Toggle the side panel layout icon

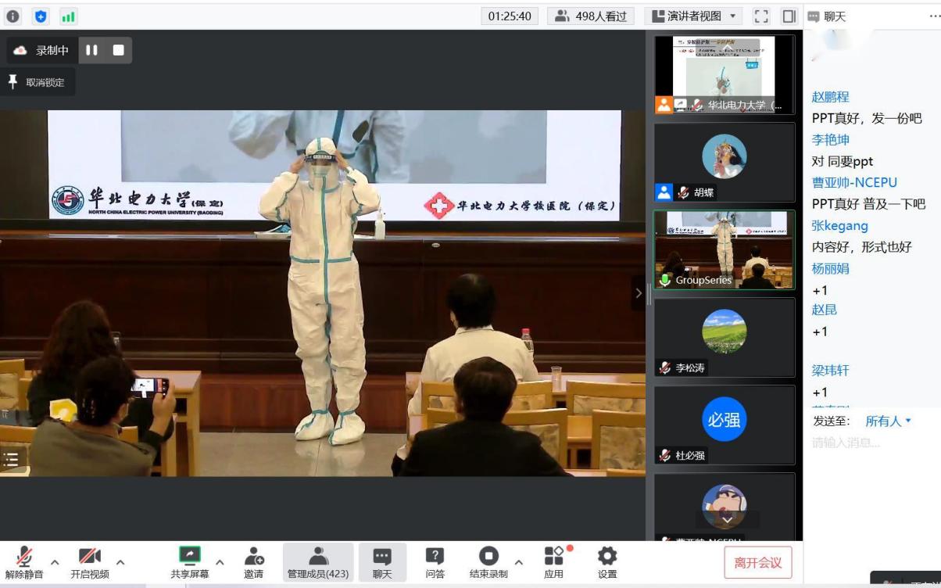point(789,16)
